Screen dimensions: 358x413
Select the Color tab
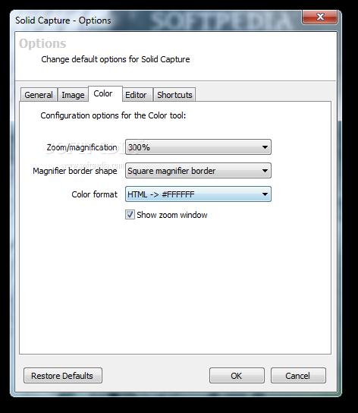(x=105, y=93)
